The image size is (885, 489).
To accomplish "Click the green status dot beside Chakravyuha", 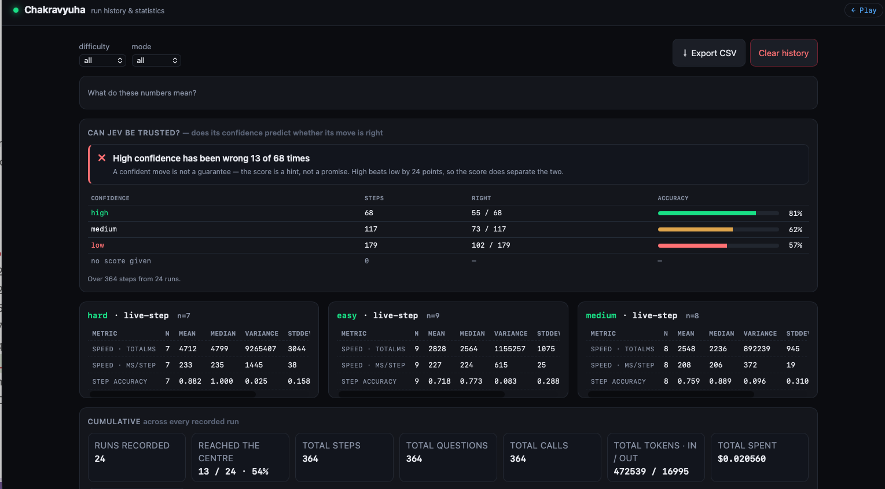I will pos(16,10).
